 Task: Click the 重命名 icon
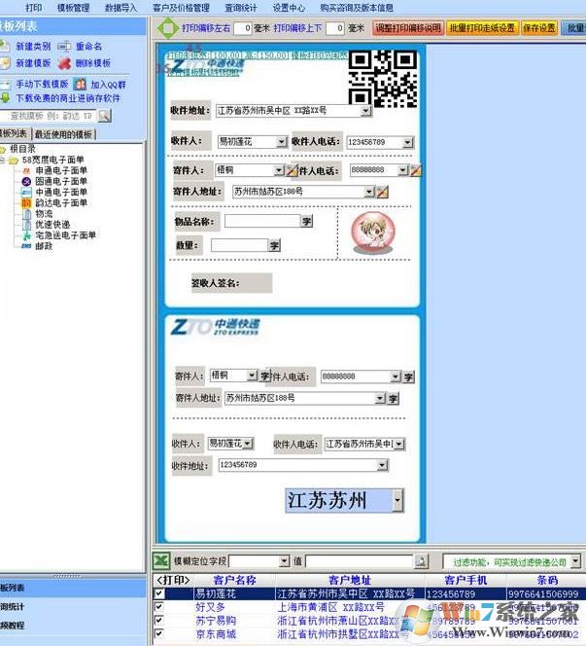(x=64, y=46)
